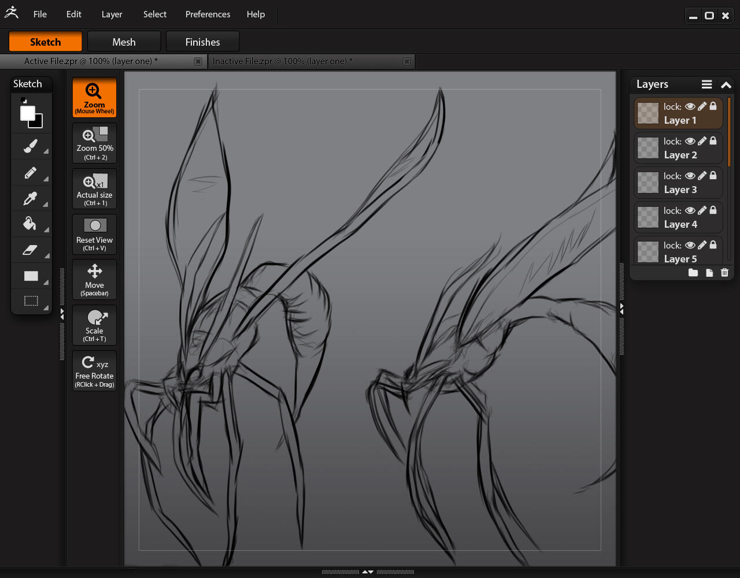
Task: Select the Move tool
Action: (94, 280)
